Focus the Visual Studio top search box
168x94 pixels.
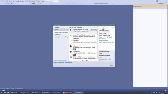tap(52, 1)
